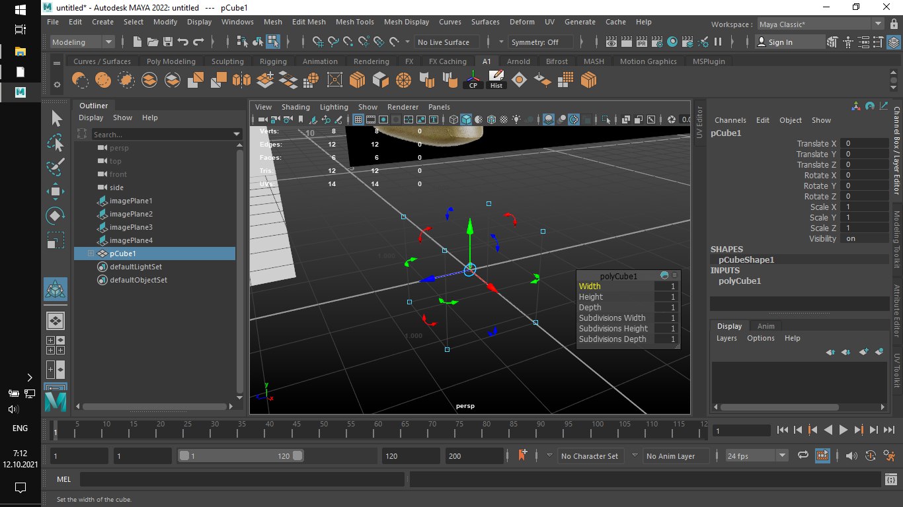Open the No Character Set dropdown arrow
The height and width of the screenshot is (507, 903).
550,456
